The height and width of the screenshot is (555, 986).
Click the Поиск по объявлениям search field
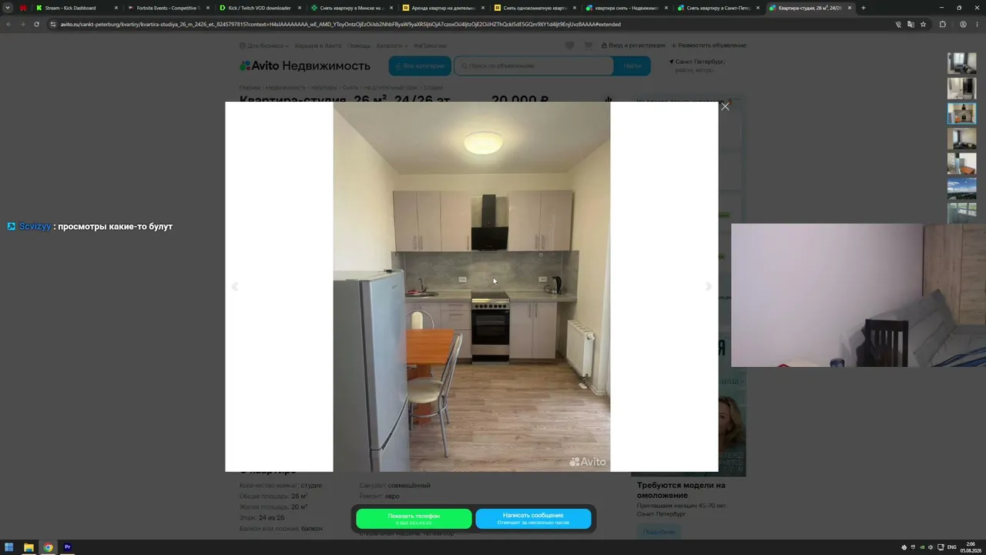[x=534, y=66]
